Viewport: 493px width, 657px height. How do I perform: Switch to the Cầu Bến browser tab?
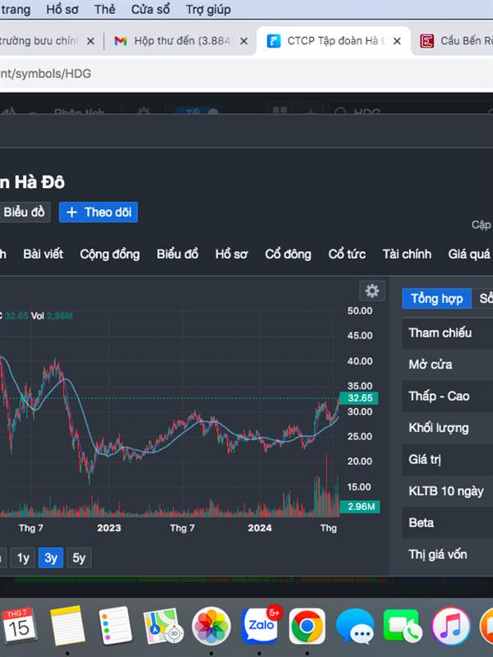pyautogui.click(x=456, y=40)
